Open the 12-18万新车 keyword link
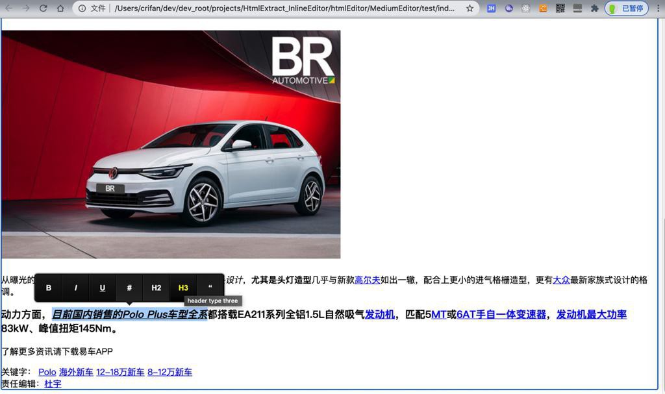 [120, 373]
